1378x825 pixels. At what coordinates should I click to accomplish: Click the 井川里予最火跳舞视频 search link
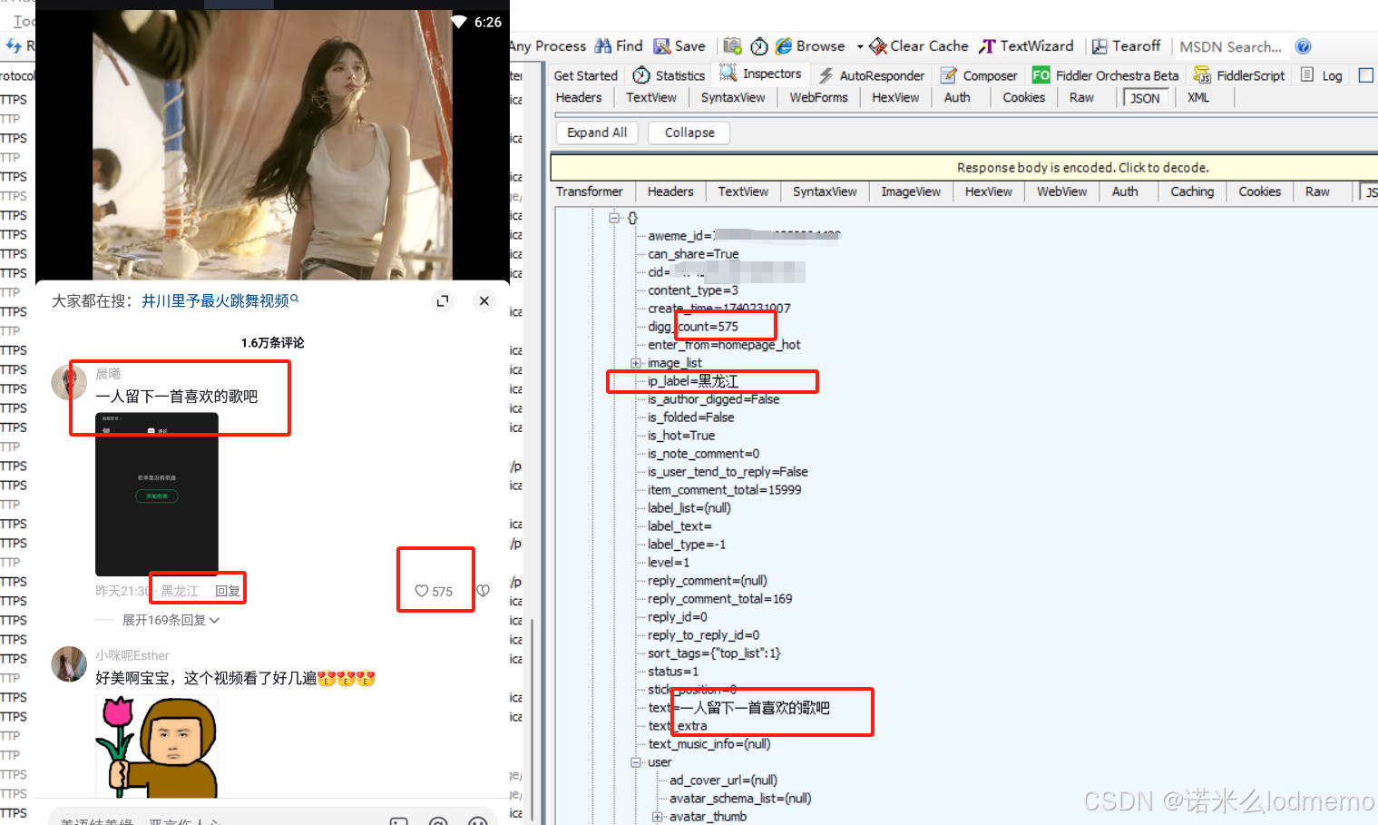[220, 300]
